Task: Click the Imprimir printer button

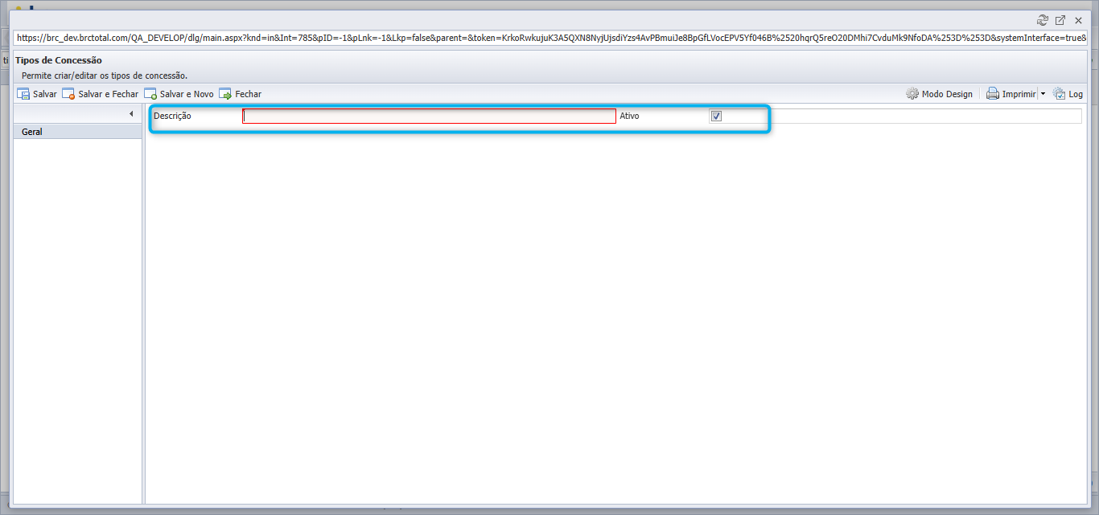Action: pos(1011,94)
